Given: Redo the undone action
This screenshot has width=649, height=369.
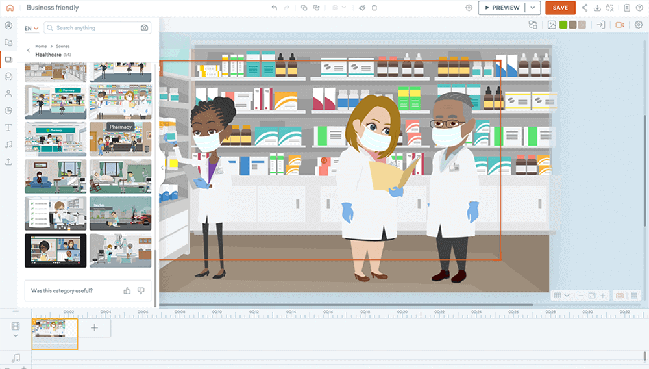Looking at the screenshot, I should 286,8.
